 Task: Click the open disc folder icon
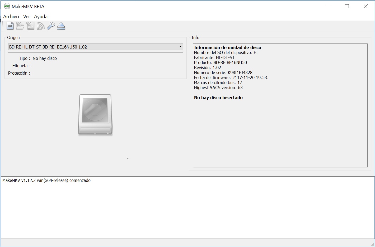(x=20, y=26)
